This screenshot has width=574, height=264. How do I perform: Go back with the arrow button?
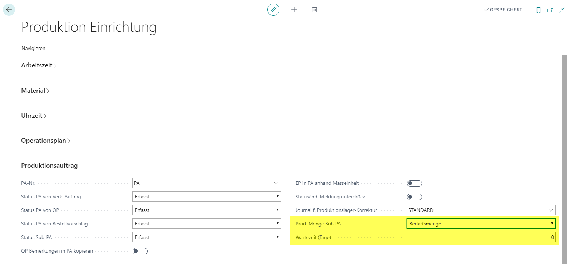coord(9,10)
